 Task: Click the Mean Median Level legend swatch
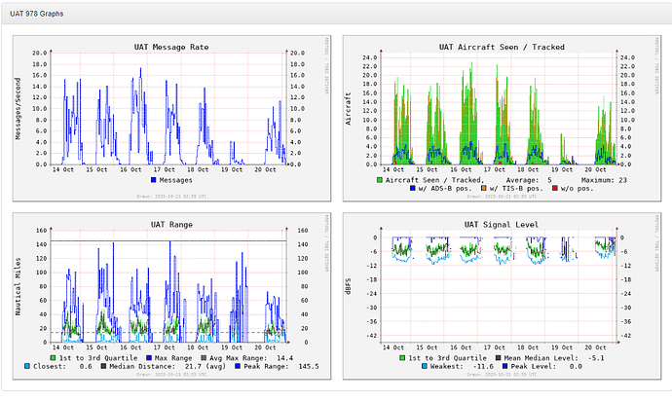(x=499, y=358)
